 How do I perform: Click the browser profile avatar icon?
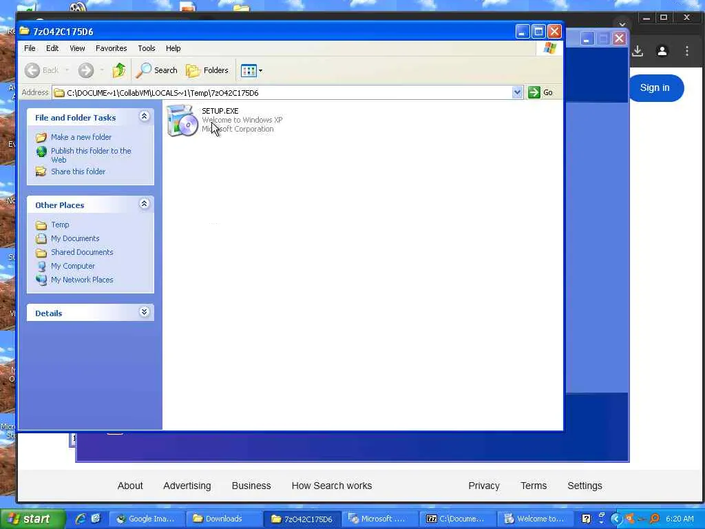[662, 51]
